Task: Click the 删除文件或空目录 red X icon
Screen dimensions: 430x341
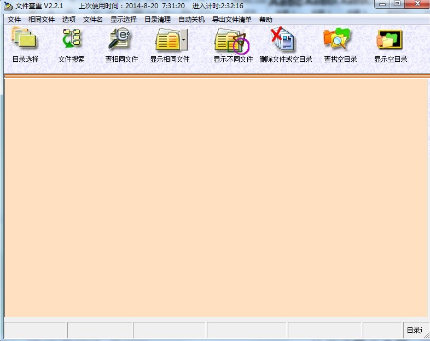Action: pos(282,38)
